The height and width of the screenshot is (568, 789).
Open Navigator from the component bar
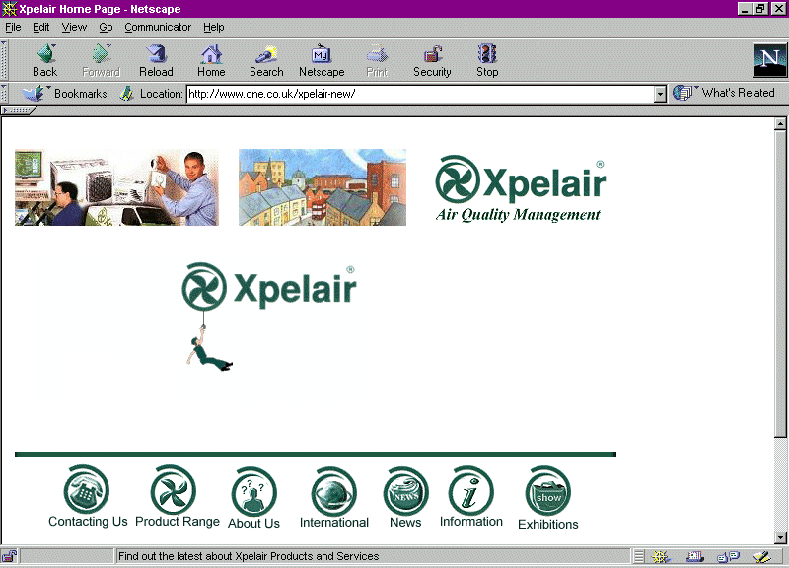660,556
